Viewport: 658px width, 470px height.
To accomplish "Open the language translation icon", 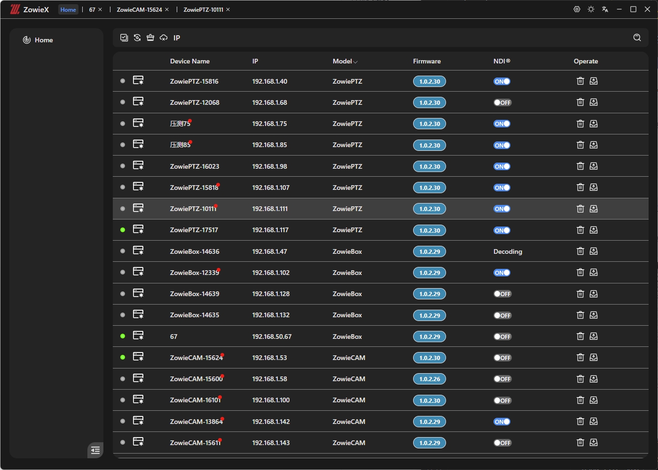I will (x=605, y=9).
